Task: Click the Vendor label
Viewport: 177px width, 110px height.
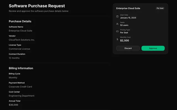Action: point(12,36)
